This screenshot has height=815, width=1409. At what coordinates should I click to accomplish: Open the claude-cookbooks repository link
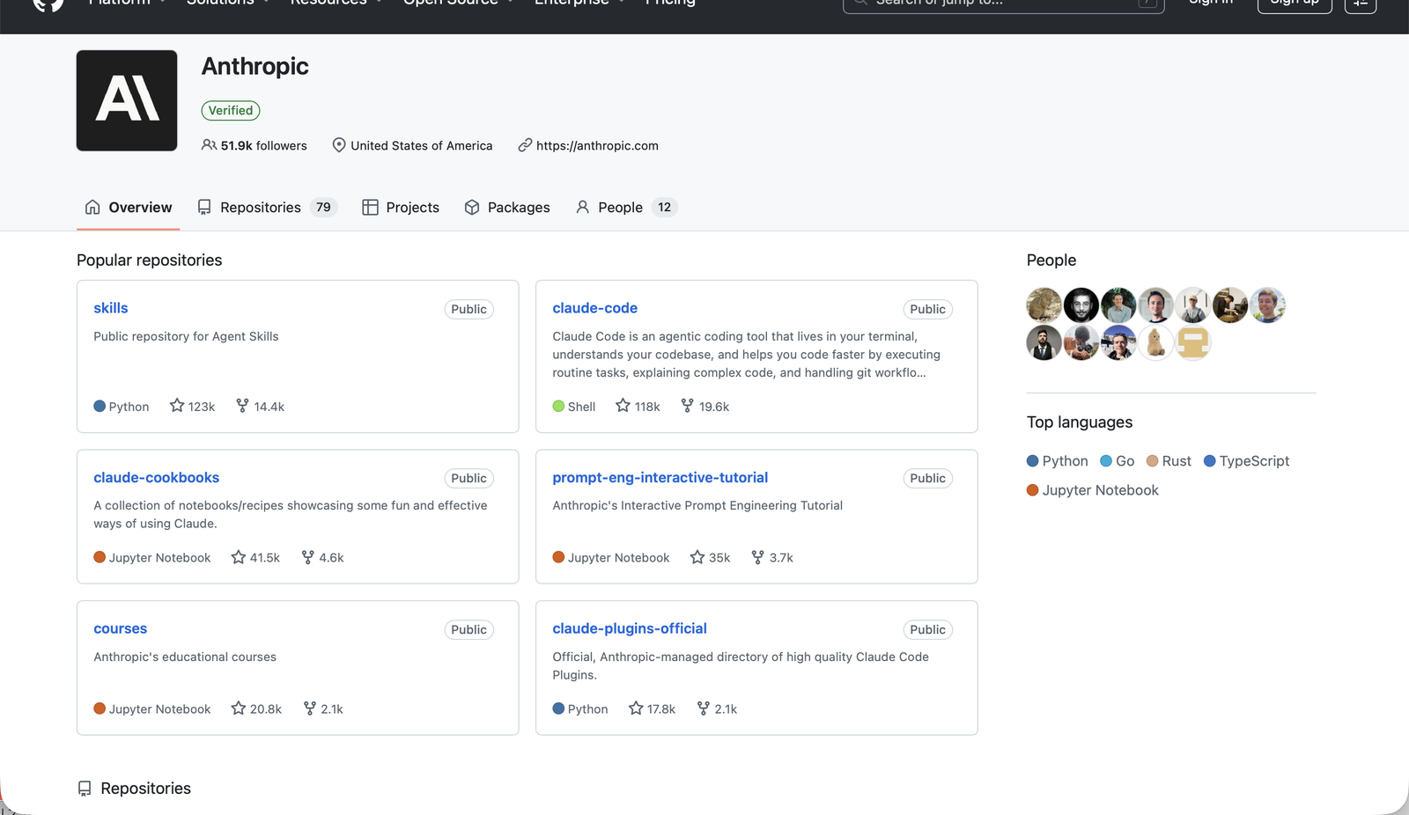156,477
